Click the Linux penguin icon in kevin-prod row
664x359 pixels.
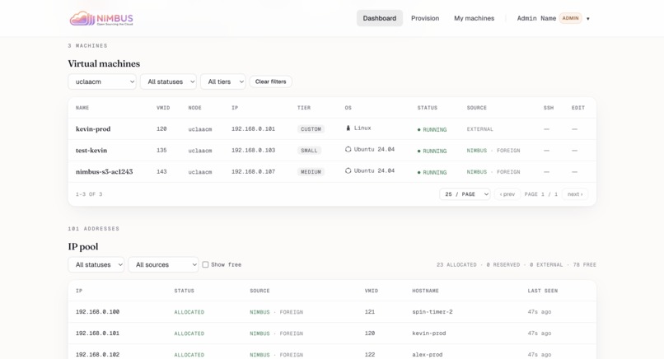tap(348, 128)
